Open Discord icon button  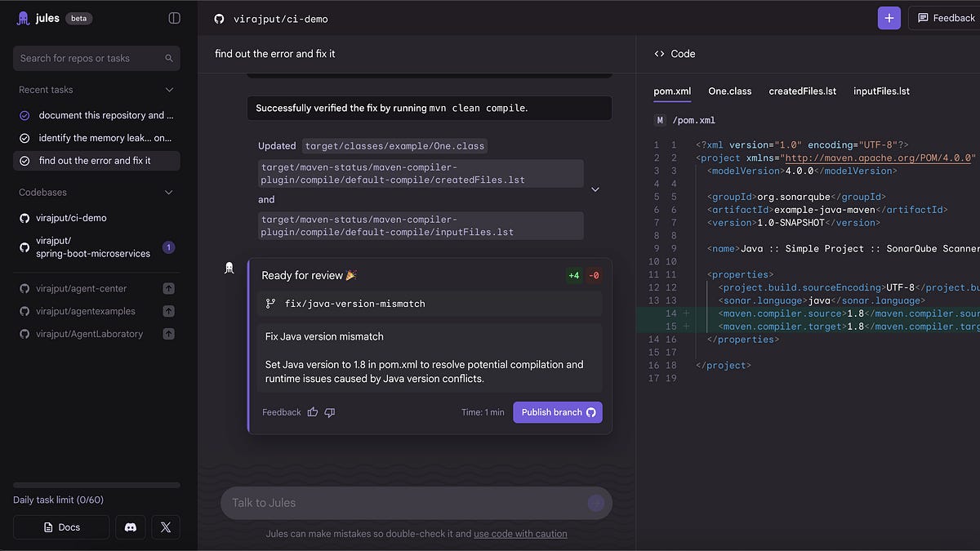point(130,527)
